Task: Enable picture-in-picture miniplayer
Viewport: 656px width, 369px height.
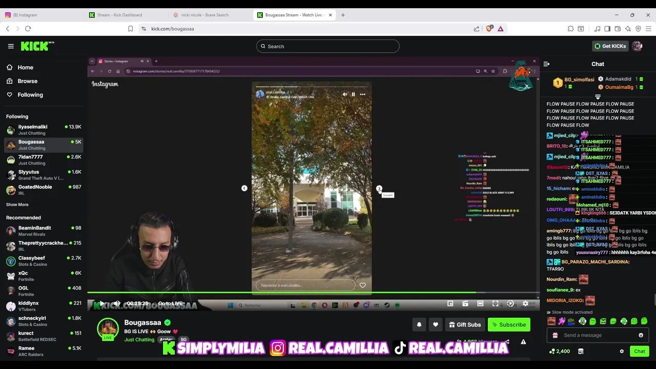Action: (x=450, y=303)
